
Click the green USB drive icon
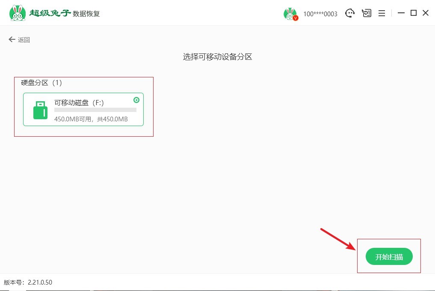[x=40, y=110]
